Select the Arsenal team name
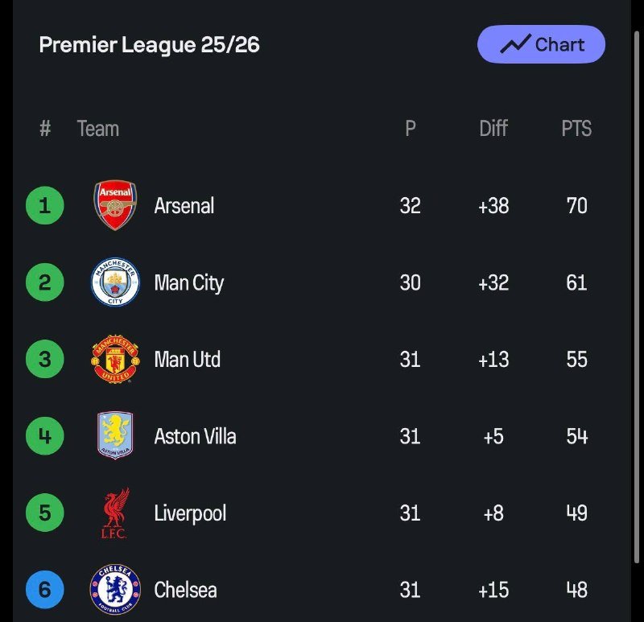This screenshot has width=644, height=622. tap(184, 206)
